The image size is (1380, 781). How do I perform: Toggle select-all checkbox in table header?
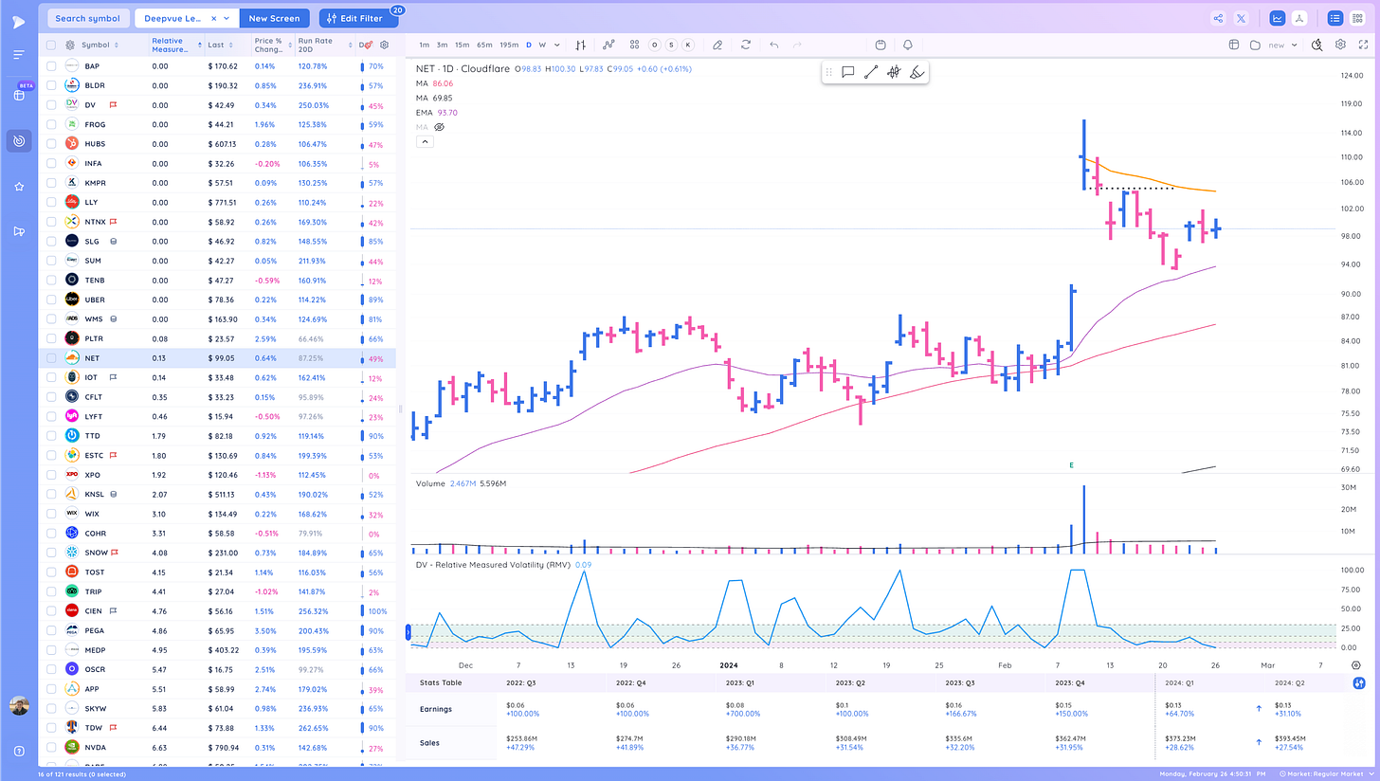(x=50, y=45)
